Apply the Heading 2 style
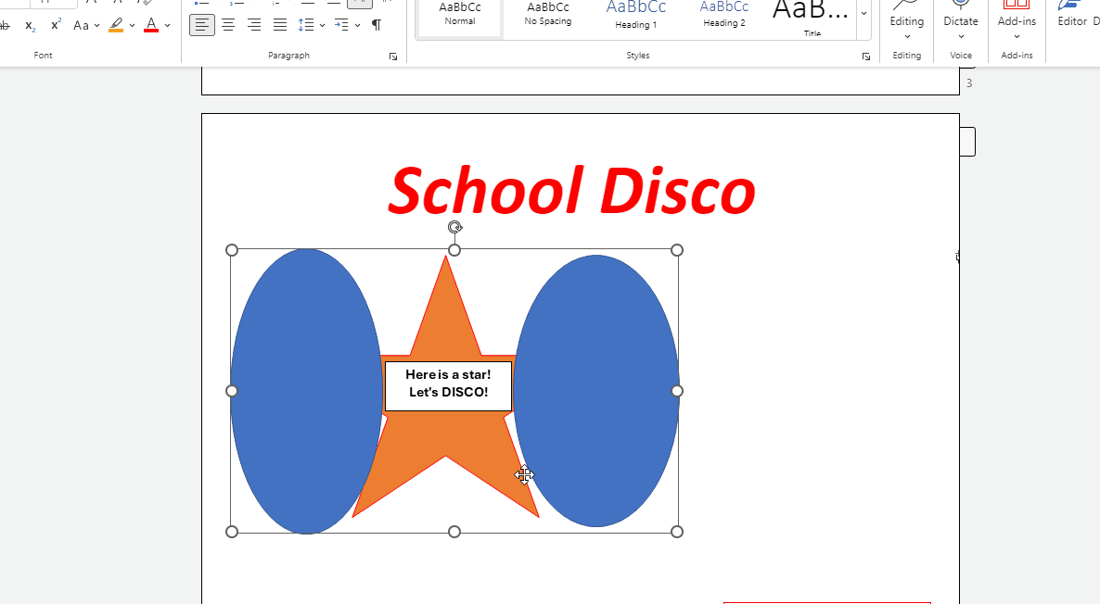The height and width of the screenshot is (604, 1100). (x=724, y=16)
